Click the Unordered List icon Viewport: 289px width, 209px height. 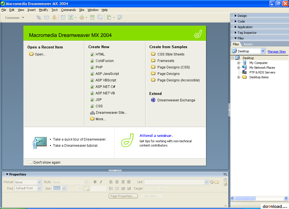(111, 188)
